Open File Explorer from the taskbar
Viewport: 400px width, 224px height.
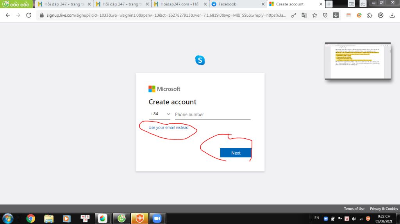point(49,219)
